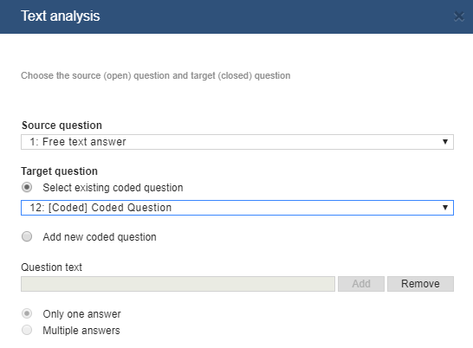This screenshot has width=473, height=348.
Task: Click the 'Source question' heading label
Action: 62,126
